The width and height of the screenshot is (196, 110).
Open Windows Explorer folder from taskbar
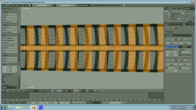[x=18, y=108]
